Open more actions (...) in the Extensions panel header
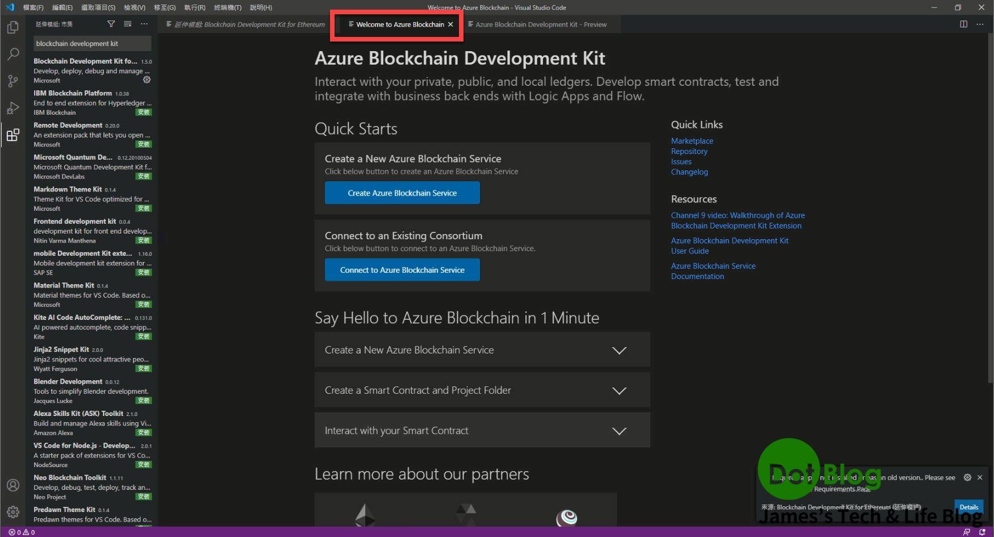 144,24
